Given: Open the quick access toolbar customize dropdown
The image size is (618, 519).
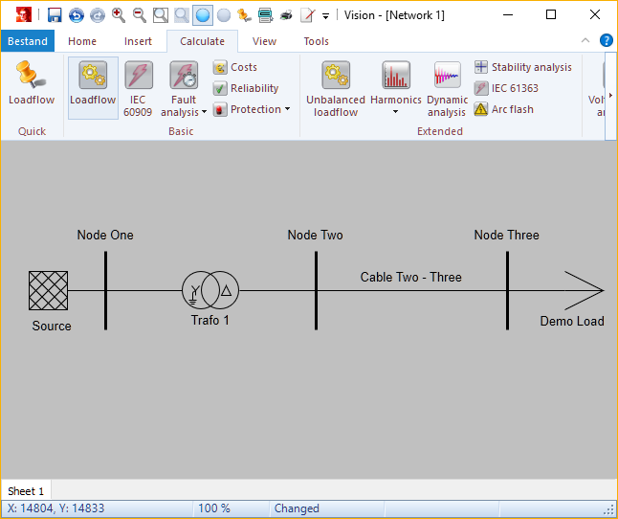Looking at the screenshot, I should [x=326, y=16].
